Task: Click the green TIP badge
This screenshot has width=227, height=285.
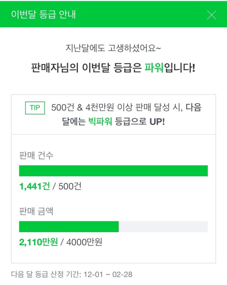Action: pos(35,108)
